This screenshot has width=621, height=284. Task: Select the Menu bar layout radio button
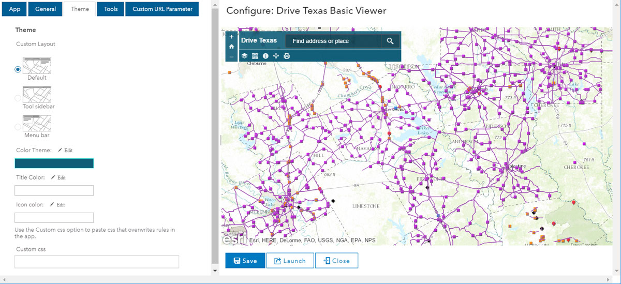[x=18, y=127]
